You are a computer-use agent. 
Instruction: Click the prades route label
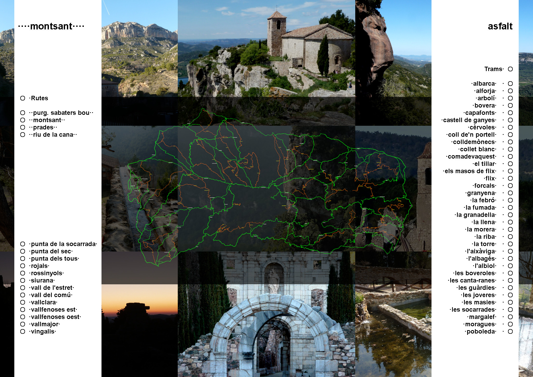[43, 127]
